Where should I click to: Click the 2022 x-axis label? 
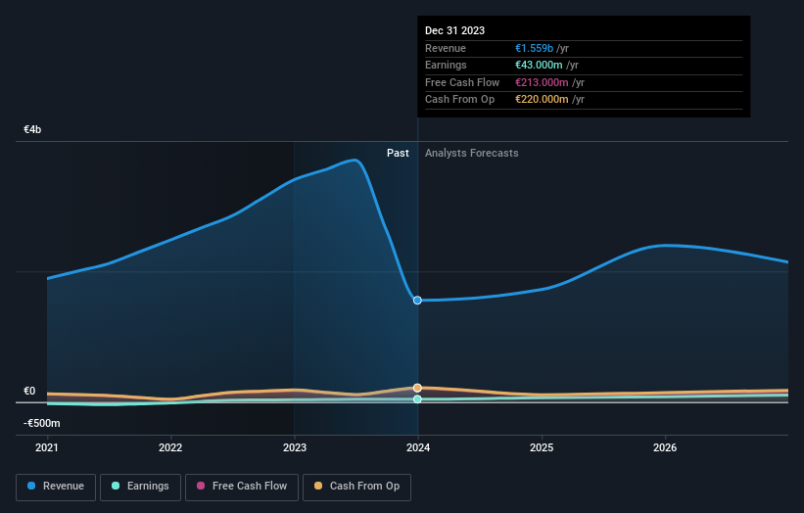(170, 448)
